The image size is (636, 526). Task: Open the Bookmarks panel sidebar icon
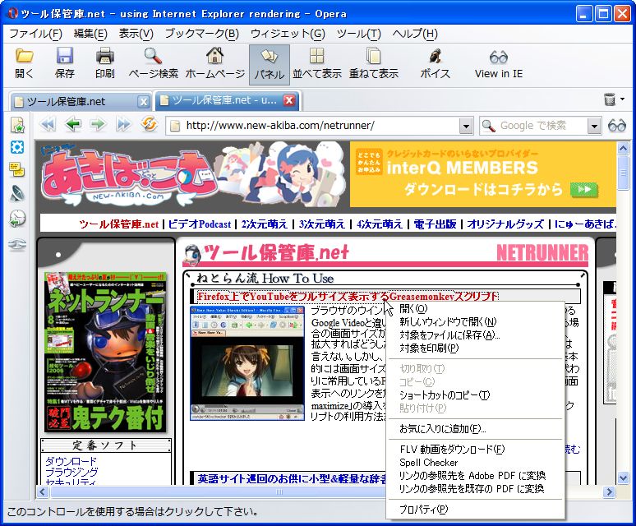tap(17, 125)
